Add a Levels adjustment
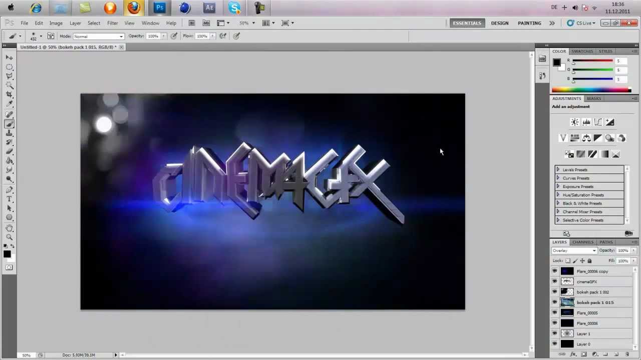Viewport: 641px width, 360px height. (586, 122)
